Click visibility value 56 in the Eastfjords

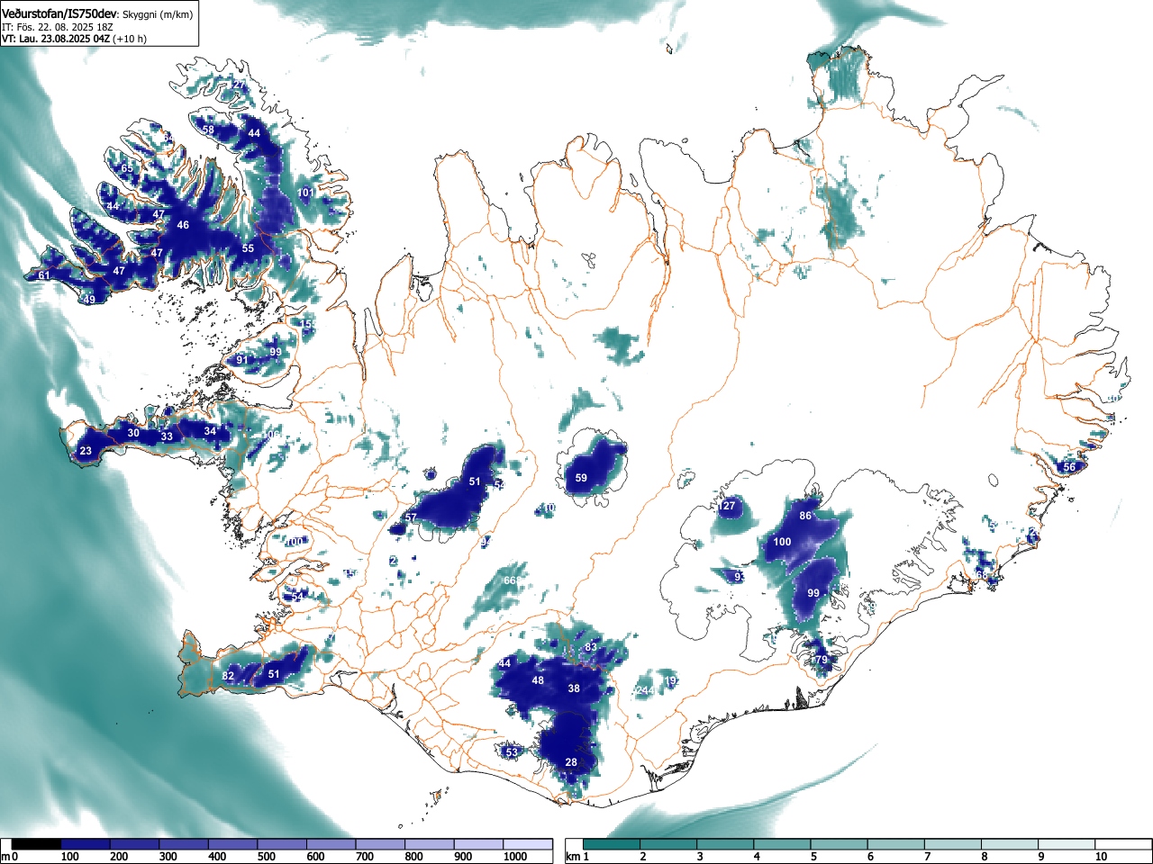(1069, 467)
